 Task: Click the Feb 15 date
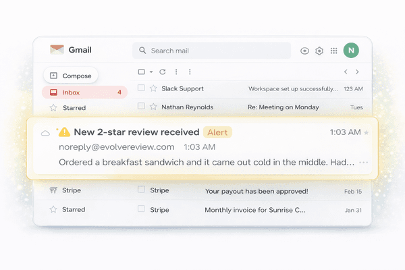353,192
